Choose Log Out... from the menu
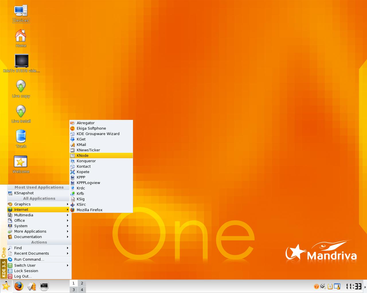This screenshot has width=367, height=293. (39, 276)
